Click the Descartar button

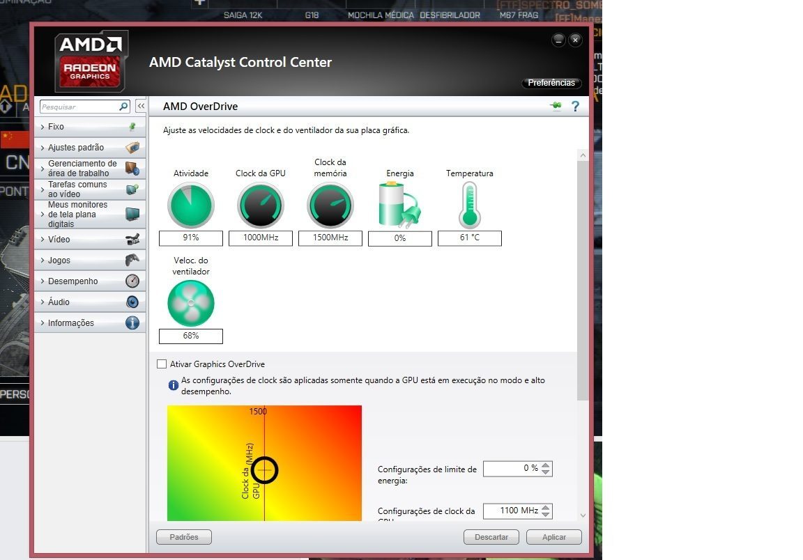click(x=491, y=537)
